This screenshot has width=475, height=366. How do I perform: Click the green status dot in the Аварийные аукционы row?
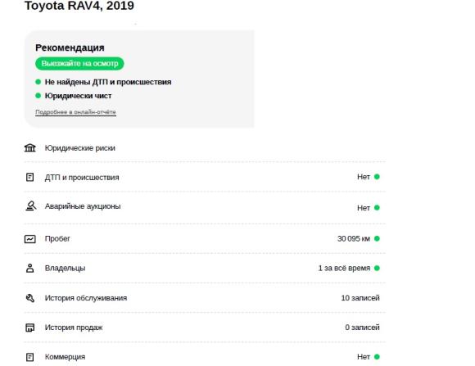pyautogui.click(x=377, y=207)
